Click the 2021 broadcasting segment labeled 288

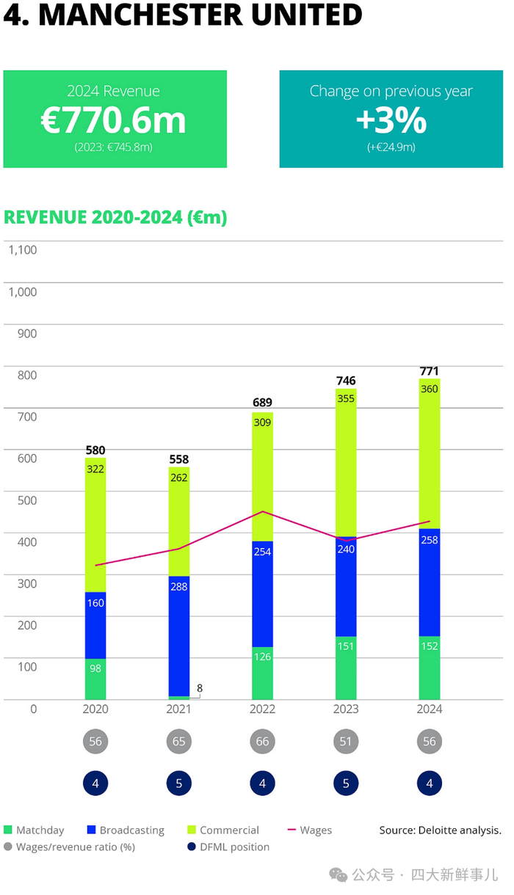179,636
